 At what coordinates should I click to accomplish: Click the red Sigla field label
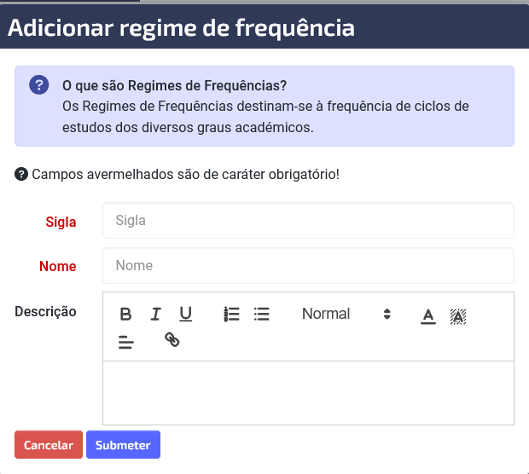pos(61,222)
